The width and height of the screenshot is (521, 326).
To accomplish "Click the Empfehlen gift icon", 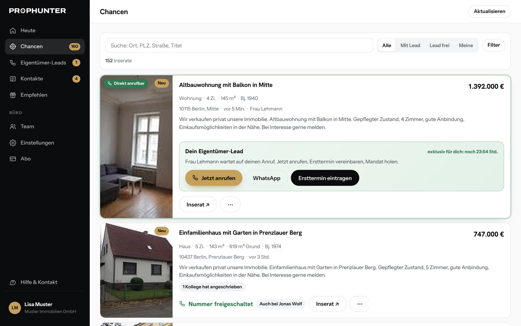I will coord(13,95).
